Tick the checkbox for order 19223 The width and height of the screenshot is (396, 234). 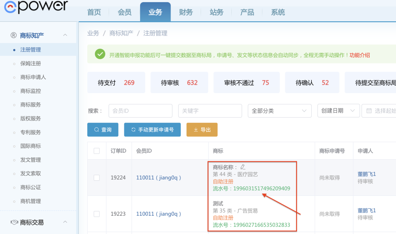[97, 214]
